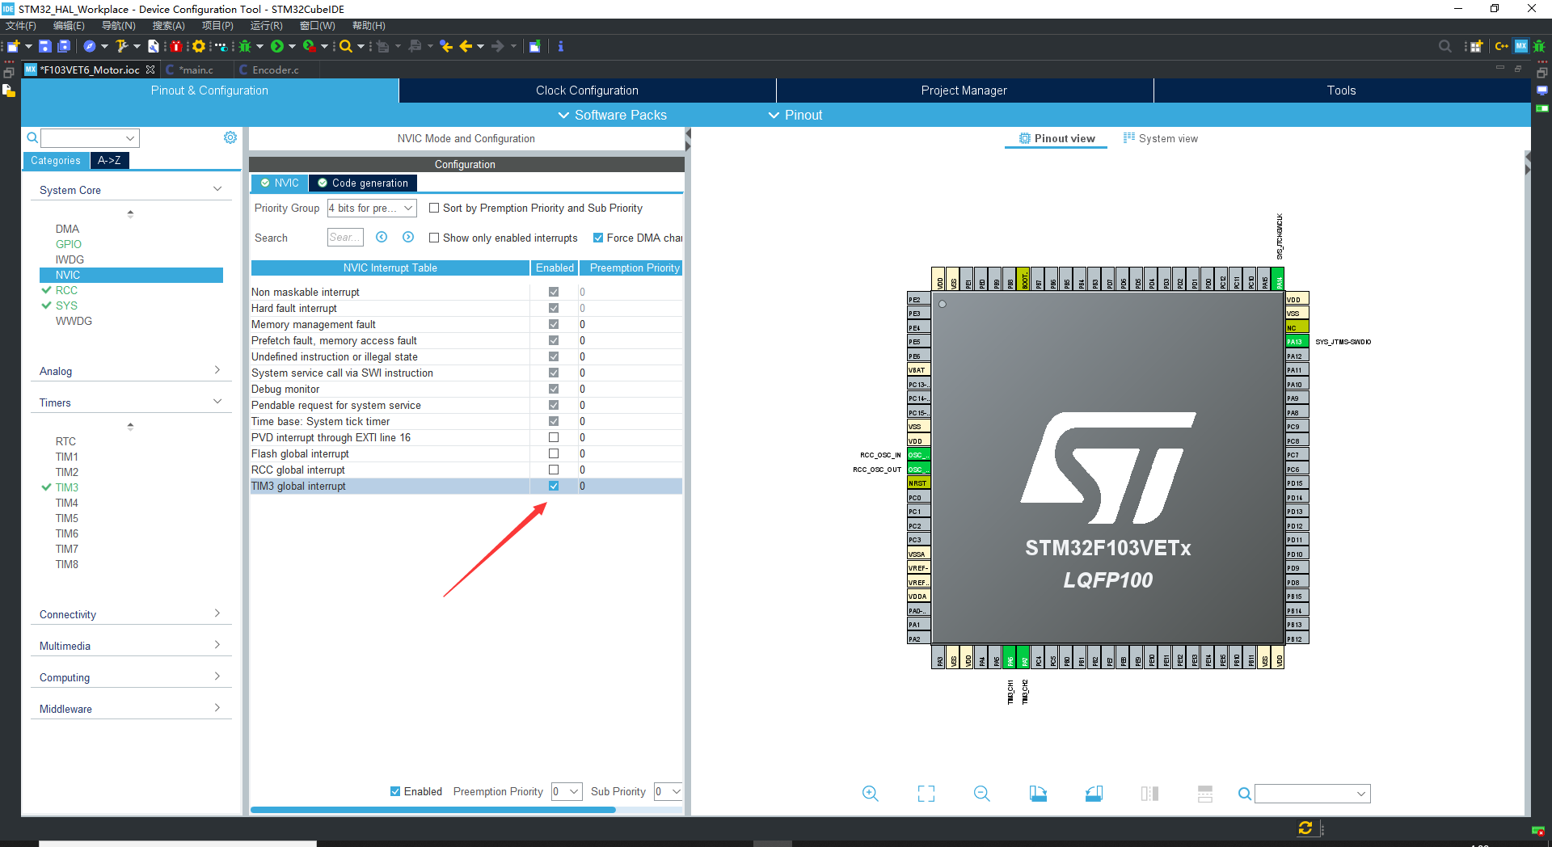1552x847 pixels.
Task: Open the Sub Priority dropdown
Action: (668, 791)
